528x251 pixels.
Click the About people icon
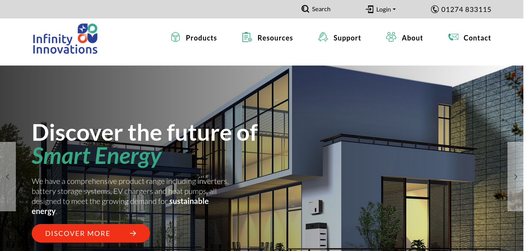click(391, 37)
